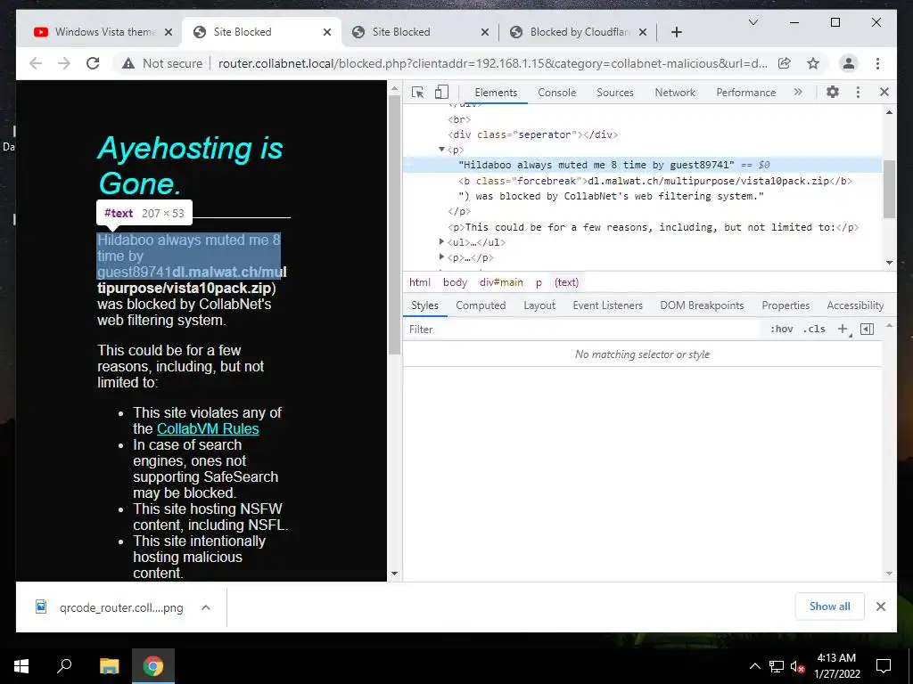Open File Explorer from the taskbar
Image resolution: width=913 pixels, height=684 pixels.
[x=109, y=666]
